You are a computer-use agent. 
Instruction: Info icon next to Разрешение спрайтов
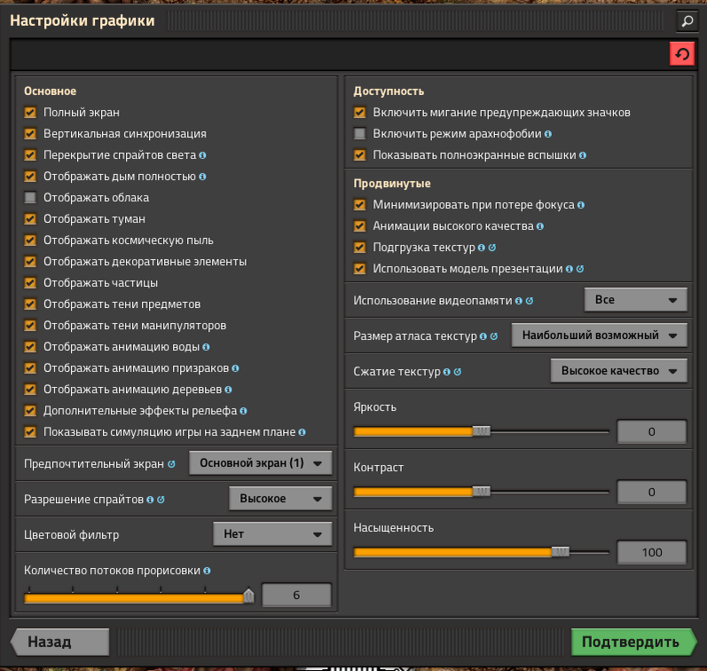point(150,500)
